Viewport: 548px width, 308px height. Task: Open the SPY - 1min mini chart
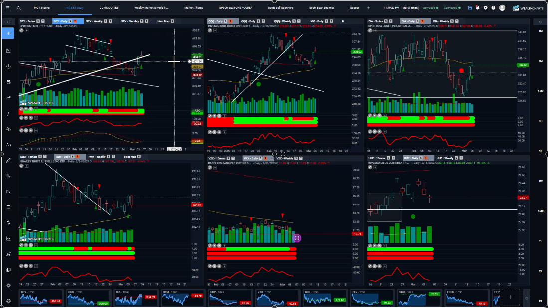[x=41, y=297]
